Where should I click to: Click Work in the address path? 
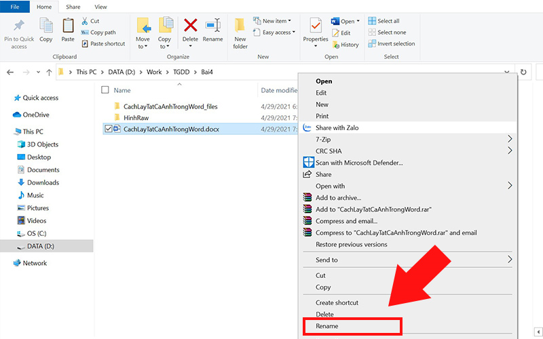tap(154, 72)
